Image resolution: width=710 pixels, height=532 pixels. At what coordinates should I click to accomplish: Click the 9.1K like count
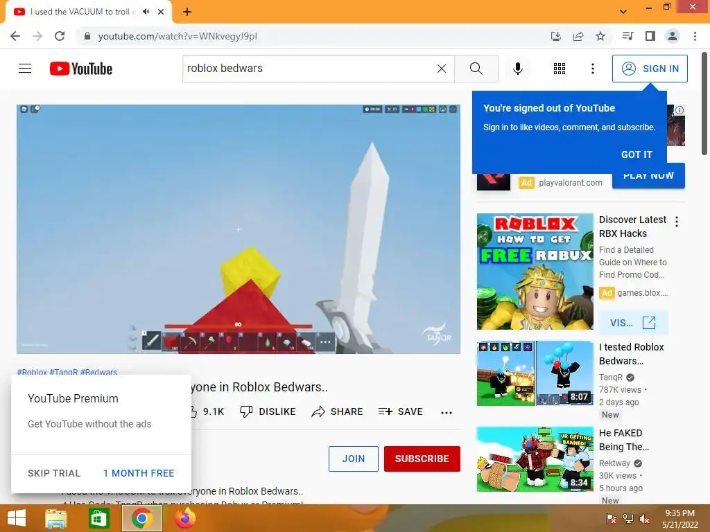(x=214, y=411)
